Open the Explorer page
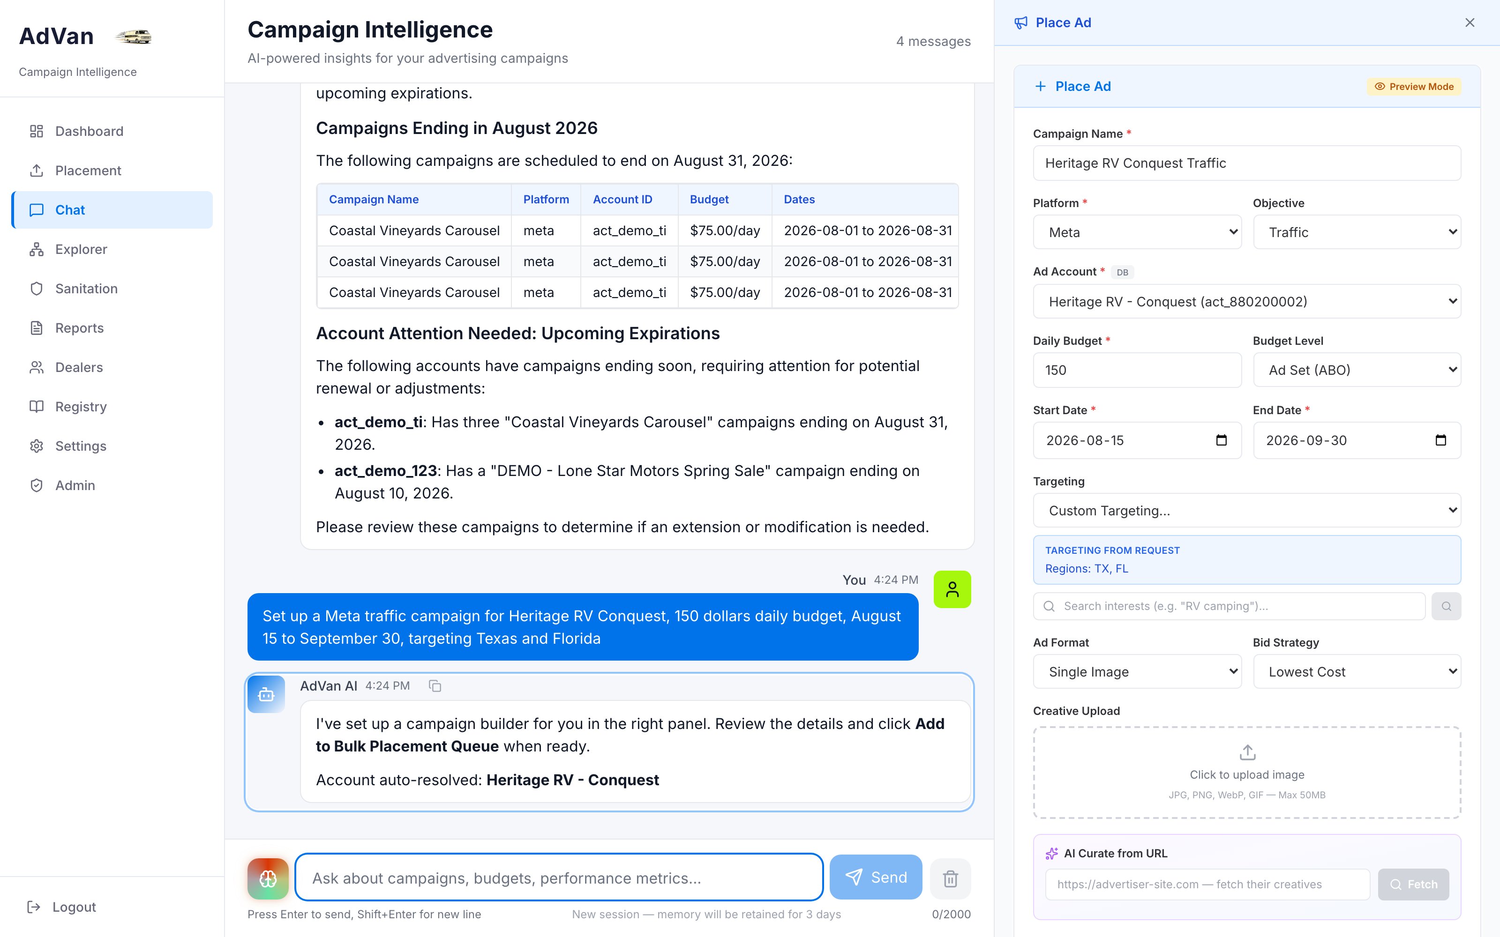 [112, 249]
